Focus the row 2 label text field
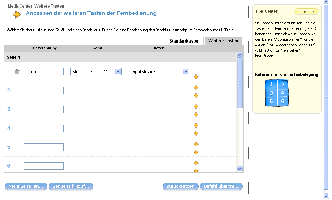The width and height of the screenshot is (332, 200). (x=44, y=91)
